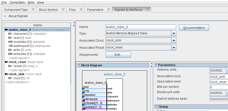Open the Templates menu
This screenshot has height=111, width=228.
coord(17,3)
